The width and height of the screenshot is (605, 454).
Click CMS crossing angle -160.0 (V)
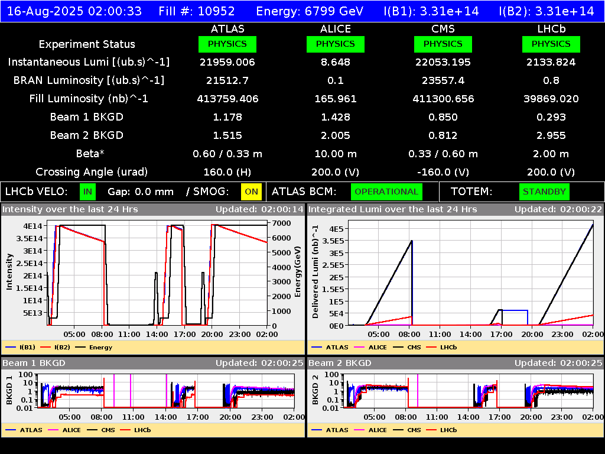pyautogui.click(x=443, y=172)
